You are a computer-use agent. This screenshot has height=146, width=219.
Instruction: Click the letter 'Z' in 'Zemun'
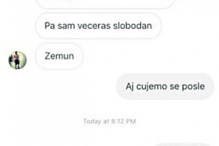pos(48,56)
